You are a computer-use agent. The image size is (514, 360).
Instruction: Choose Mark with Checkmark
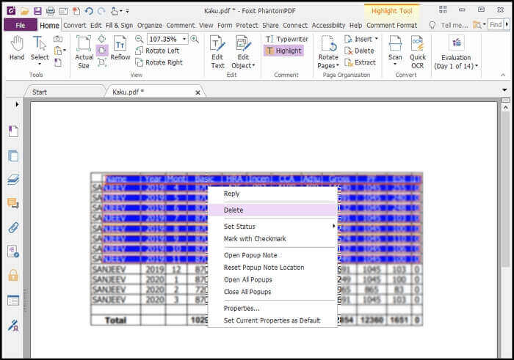pyautogui.click(x=254, y=239)
